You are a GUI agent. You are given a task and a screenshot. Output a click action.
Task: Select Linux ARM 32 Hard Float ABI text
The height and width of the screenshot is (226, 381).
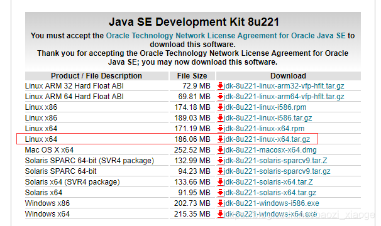74,86
